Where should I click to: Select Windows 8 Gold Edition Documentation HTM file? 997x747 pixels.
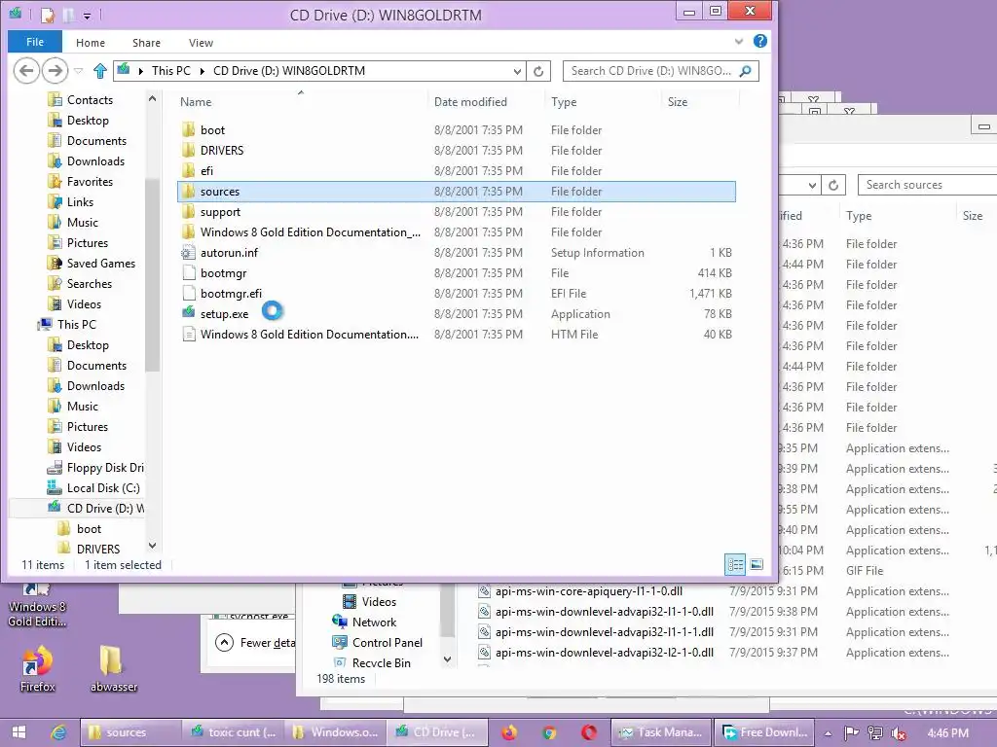(310, 335)
